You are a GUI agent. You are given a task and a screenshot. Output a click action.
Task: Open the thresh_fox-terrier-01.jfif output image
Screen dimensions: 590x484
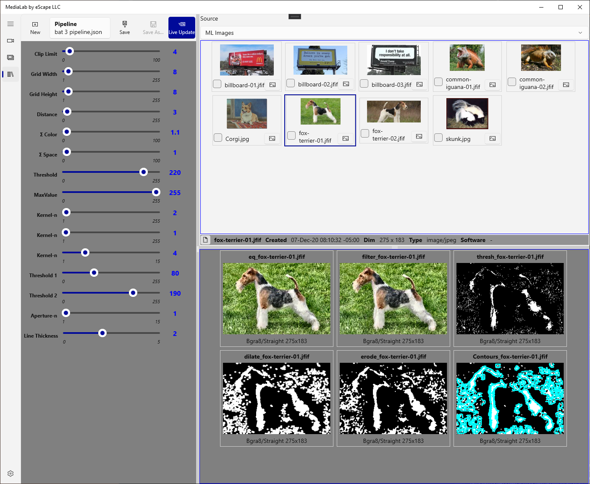(x=510, y=299)
